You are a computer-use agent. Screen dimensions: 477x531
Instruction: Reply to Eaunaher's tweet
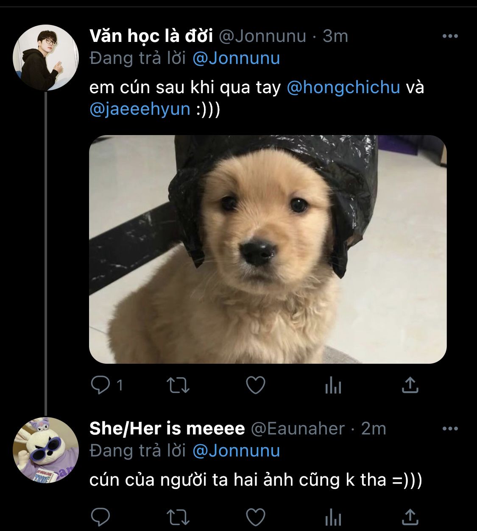(101, 517)
